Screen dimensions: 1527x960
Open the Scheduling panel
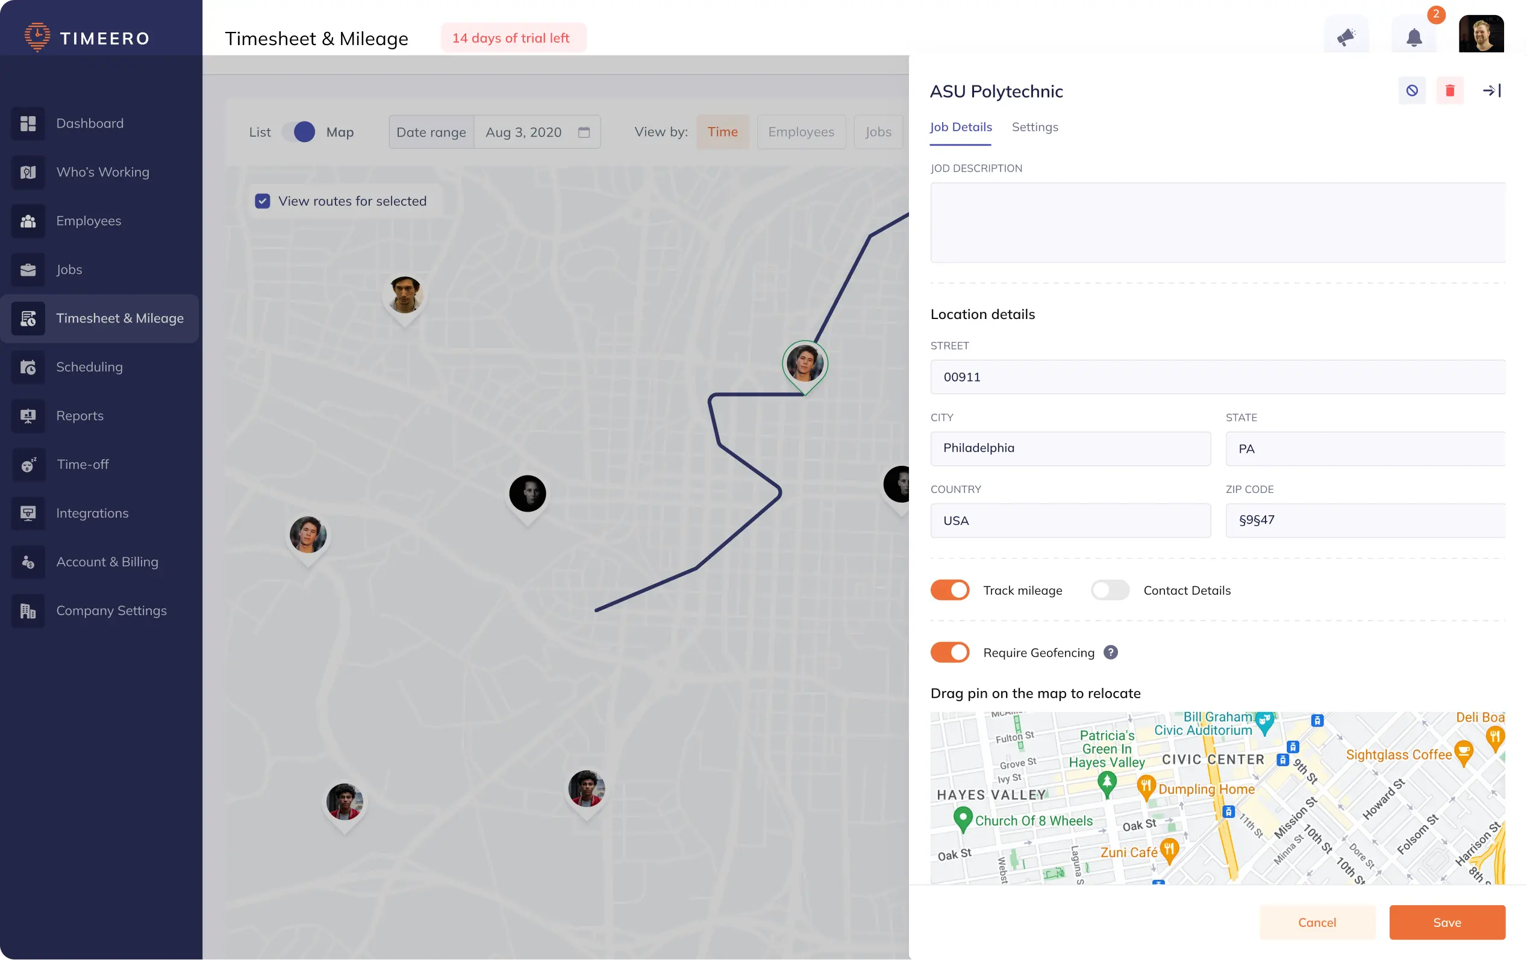tap(89, 367)
